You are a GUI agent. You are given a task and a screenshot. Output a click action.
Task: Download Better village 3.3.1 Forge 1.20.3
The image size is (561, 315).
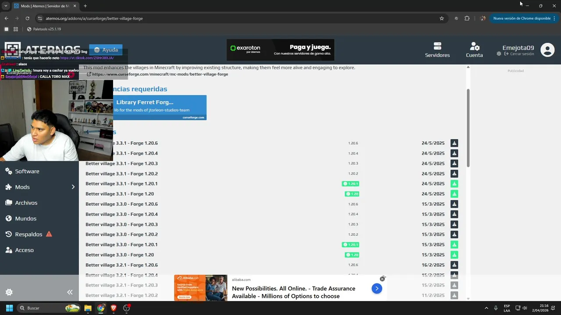coord(454,163)
